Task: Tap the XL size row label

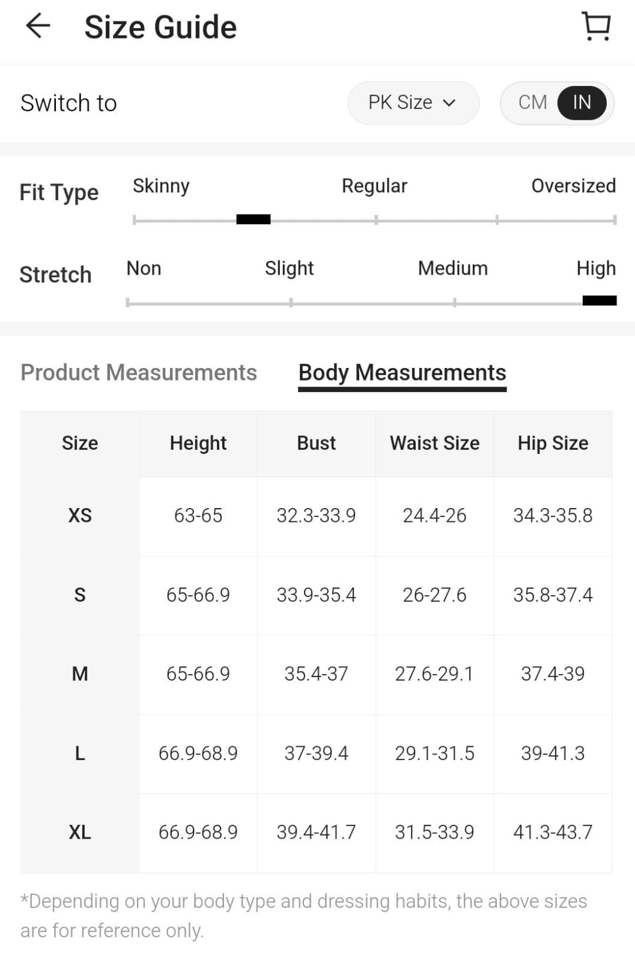Action: pos(80,833)
